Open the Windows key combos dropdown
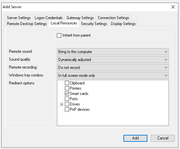Screen dimensions: 180x149 (x=113, y=75)
